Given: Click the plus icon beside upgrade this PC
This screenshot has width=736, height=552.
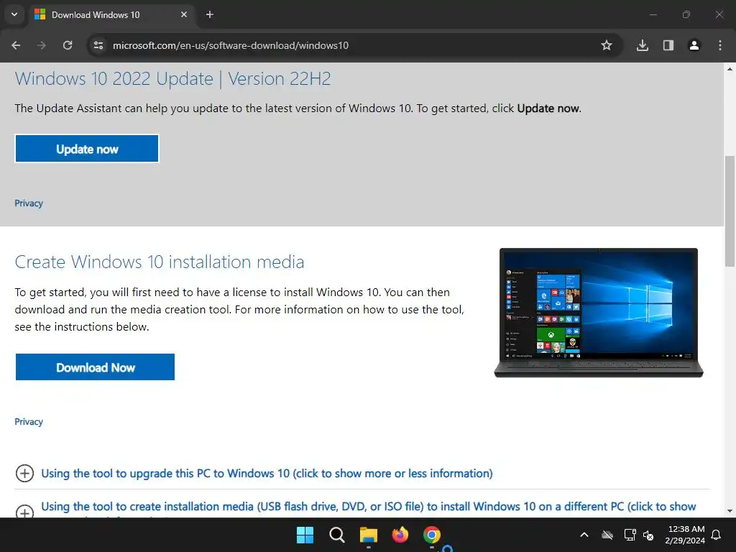Looking at the screenshot, I should 25,473.
